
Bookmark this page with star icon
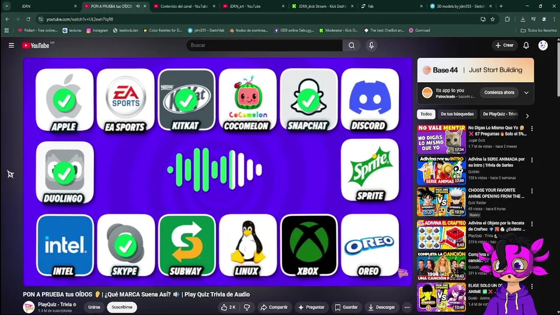pos(493,19)
